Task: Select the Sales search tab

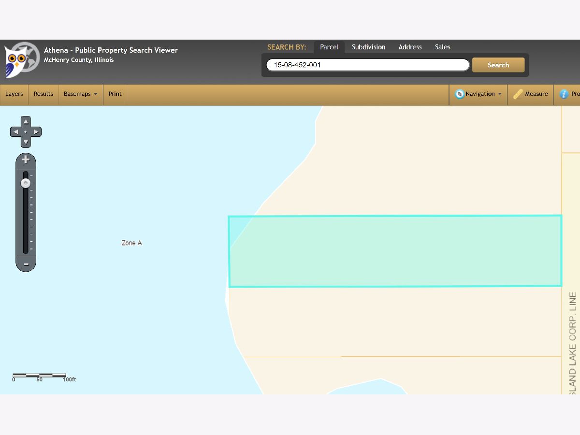Action: click(x=442, y=47)
